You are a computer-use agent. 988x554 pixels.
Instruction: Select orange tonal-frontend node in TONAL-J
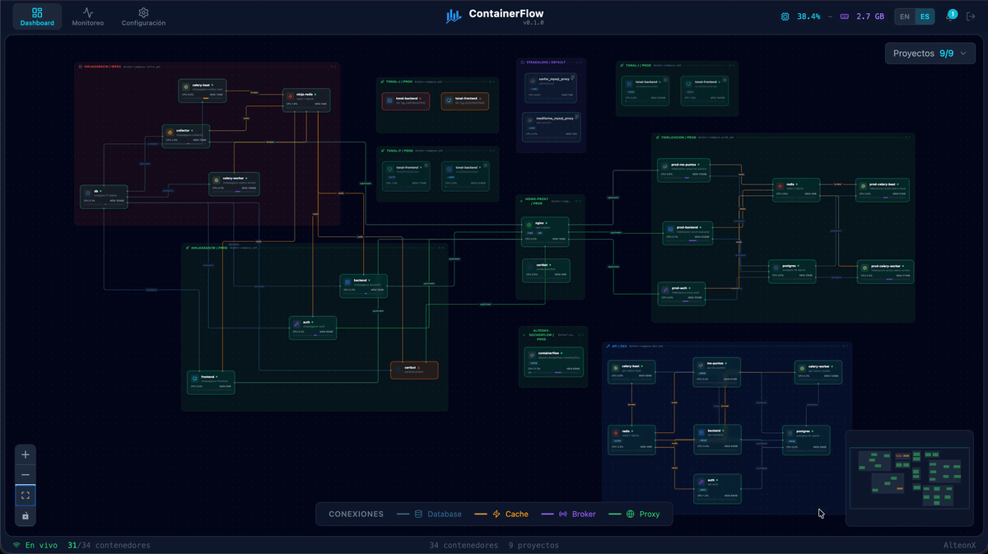465,101
